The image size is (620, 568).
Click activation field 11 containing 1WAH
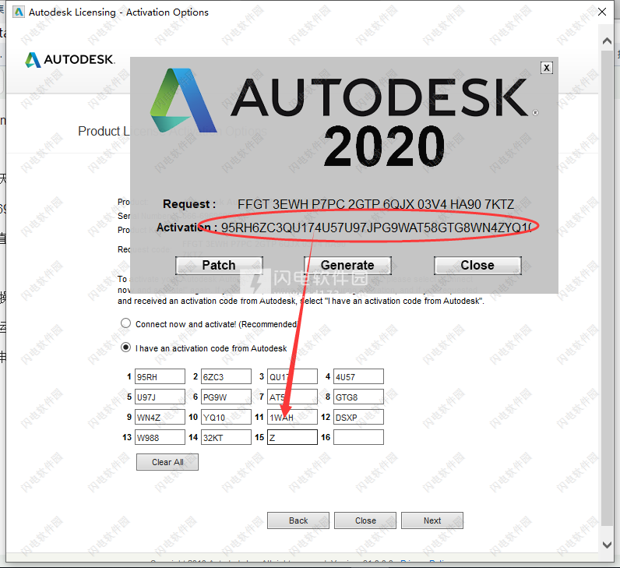292,417
